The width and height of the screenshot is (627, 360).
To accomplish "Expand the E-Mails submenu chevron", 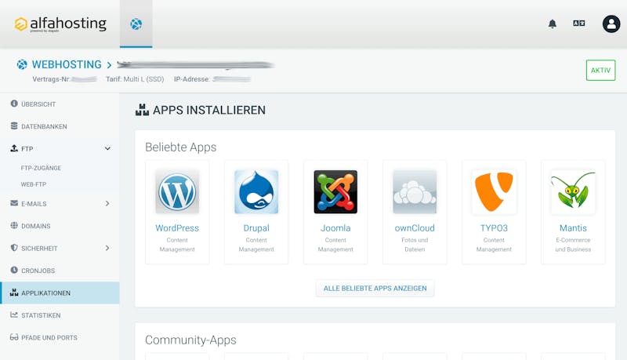I will (x=107, y=204).
